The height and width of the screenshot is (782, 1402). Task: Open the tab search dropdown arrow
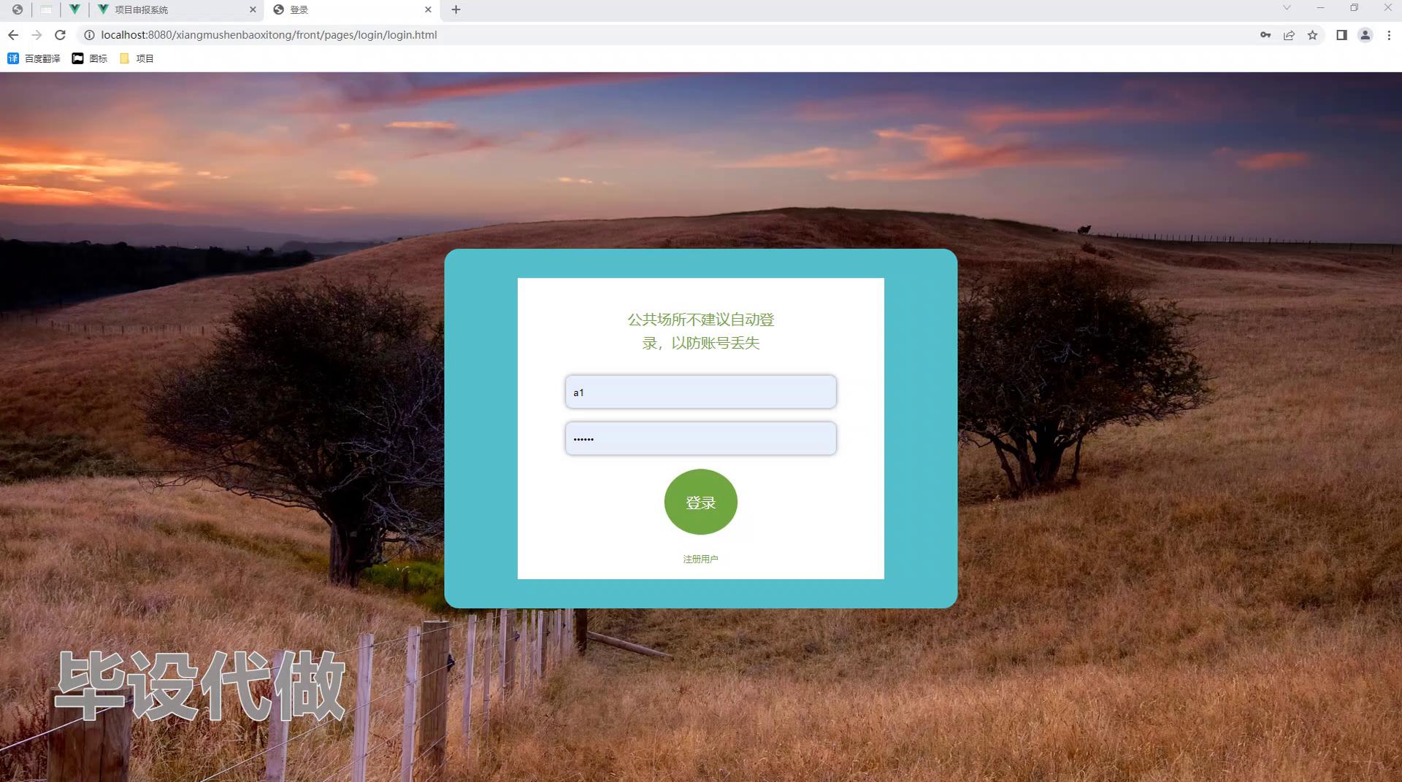tap(1287, 7)
